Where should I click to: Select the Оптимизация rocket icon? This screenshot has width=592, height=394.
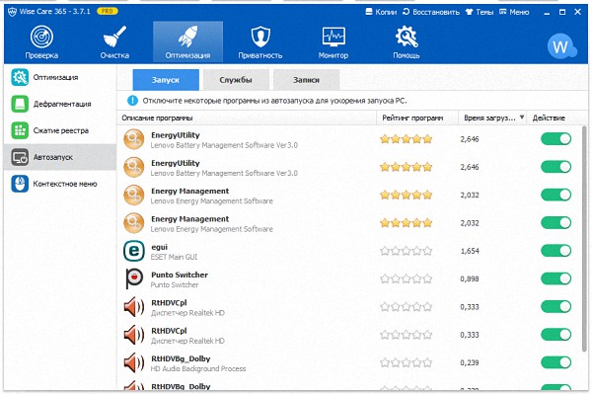(187, 37)
